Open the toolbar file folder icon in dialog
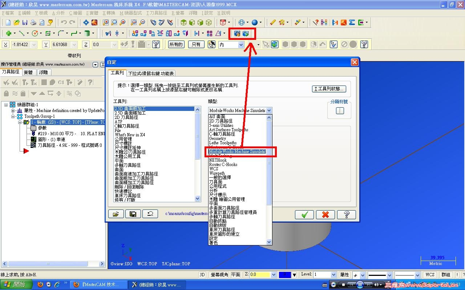Screen dimensions: 465x290 point(116,214)
